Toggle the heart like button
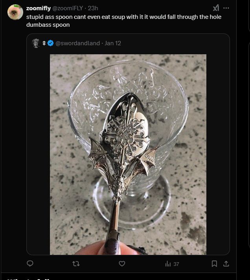250x280 pixels. tap(122, 263)
